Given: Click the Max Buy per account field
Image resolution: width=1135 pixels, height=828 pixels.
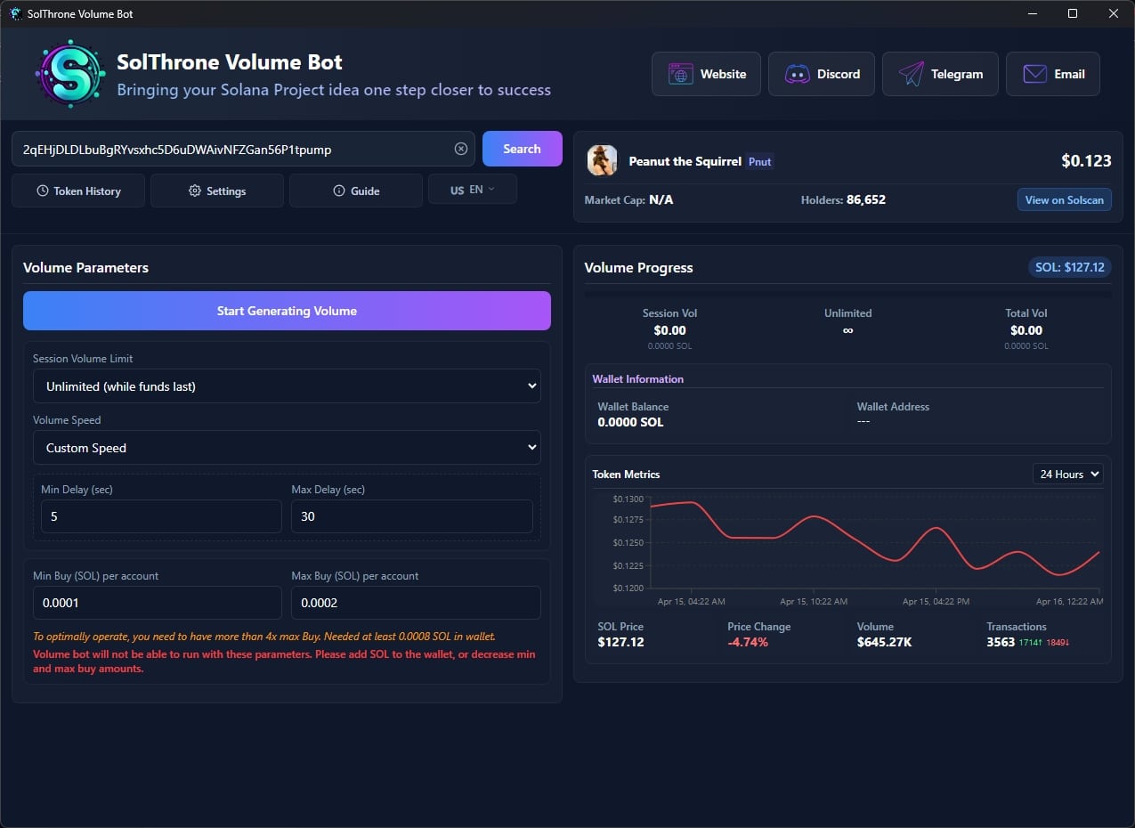Looking at the screenshot, I should [415, 603].
